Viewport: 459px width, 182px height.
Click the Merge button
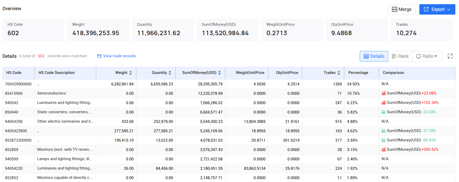pyautogui.click(x=401, y=9)
